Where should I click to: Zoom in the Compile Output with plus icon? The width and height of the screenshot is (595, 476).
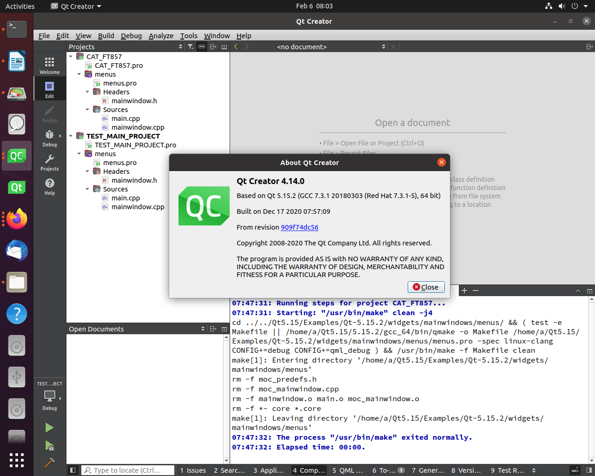[464, 291]
